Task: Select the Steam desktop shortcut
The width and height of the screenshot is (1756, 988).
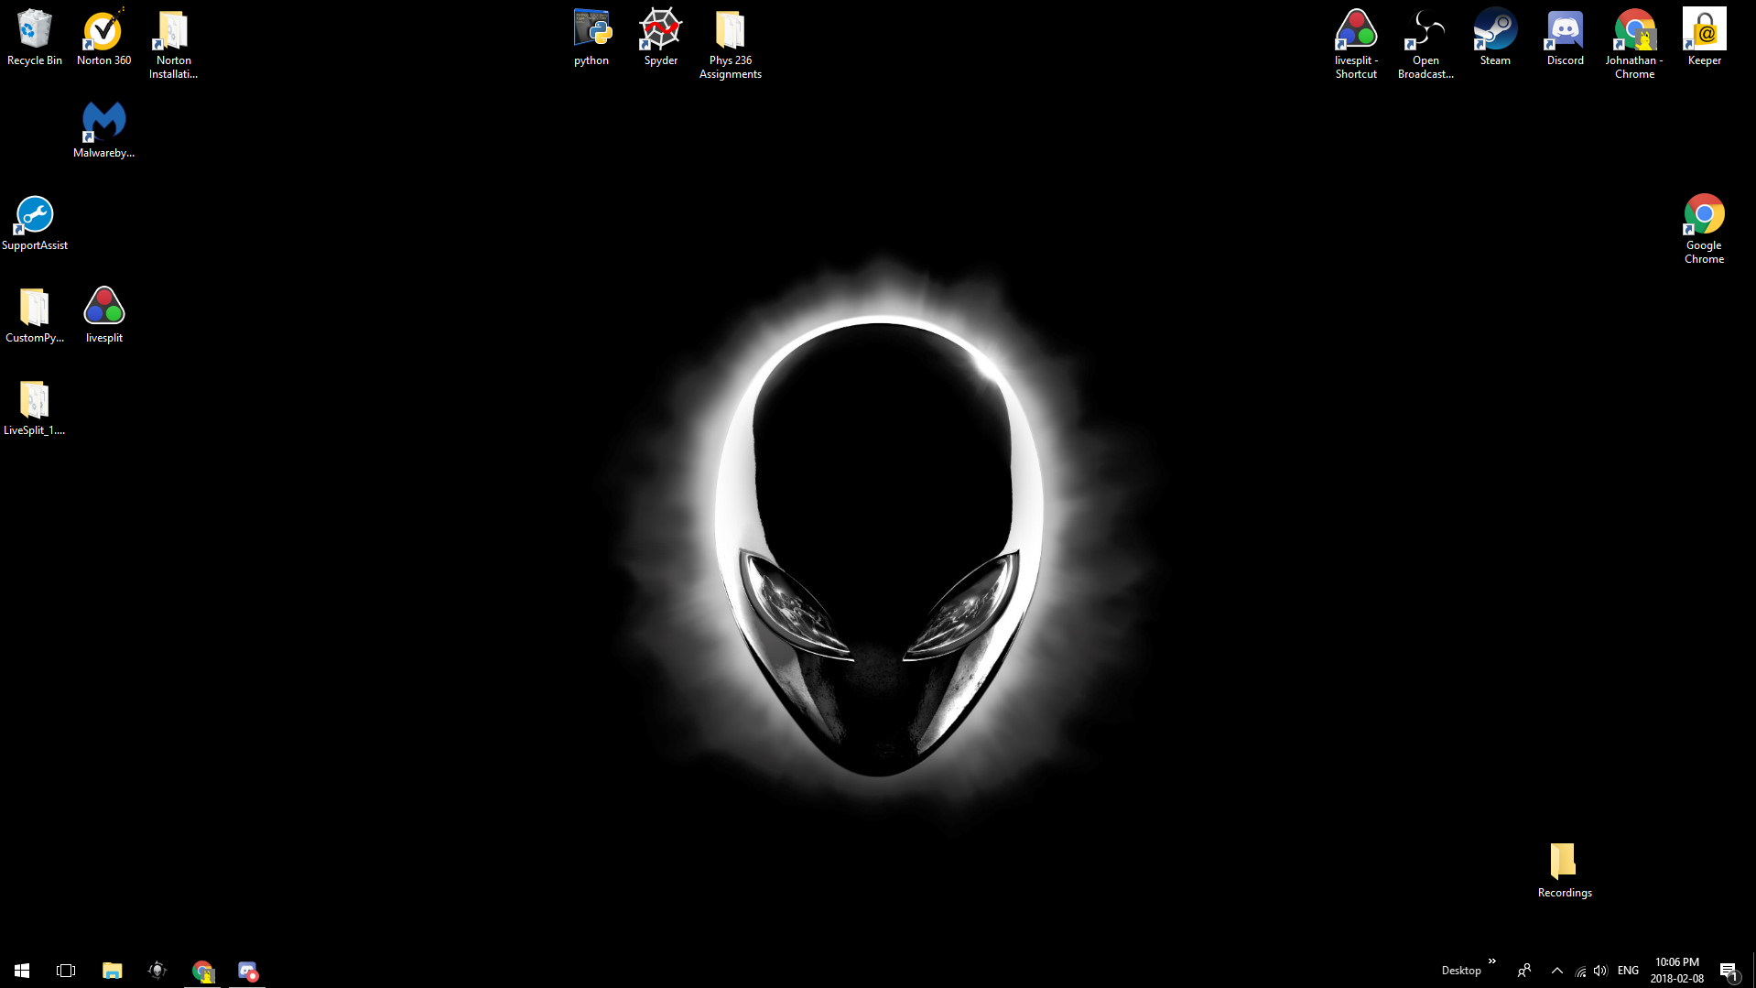Action: click(1495, 38)
